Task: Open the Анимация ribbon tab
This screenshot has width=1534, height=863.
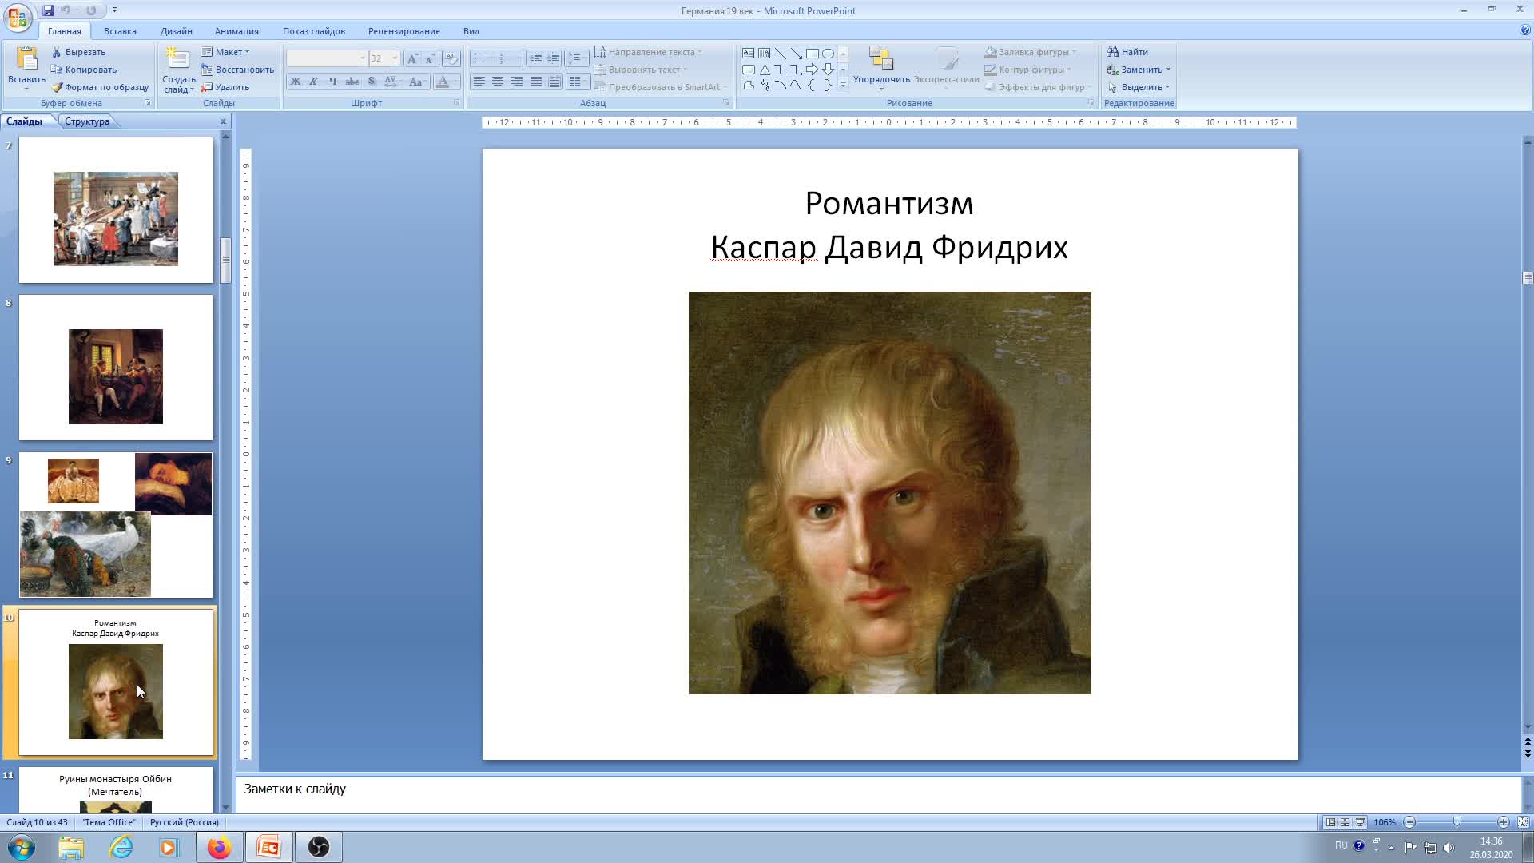Action: pyautogui.click(x=236, y=31)
